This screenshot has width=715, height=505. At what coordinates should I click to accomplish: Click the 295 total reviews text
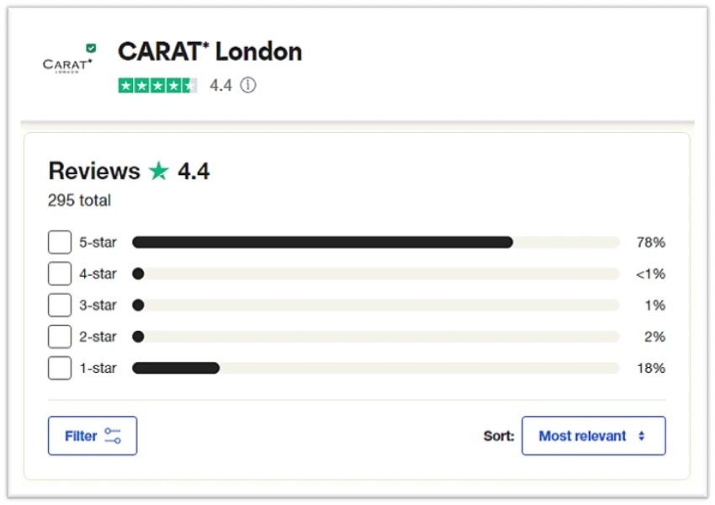tap(78, 200)
